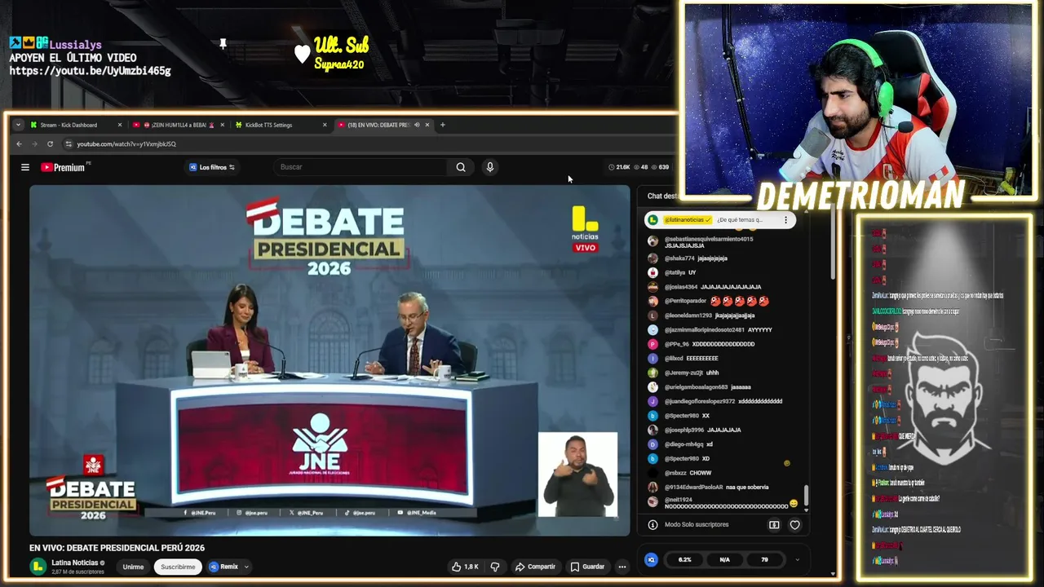Click the JNE logo overlay on video
The height and width of the screenshot is (587, 1044).
point(93,466)
